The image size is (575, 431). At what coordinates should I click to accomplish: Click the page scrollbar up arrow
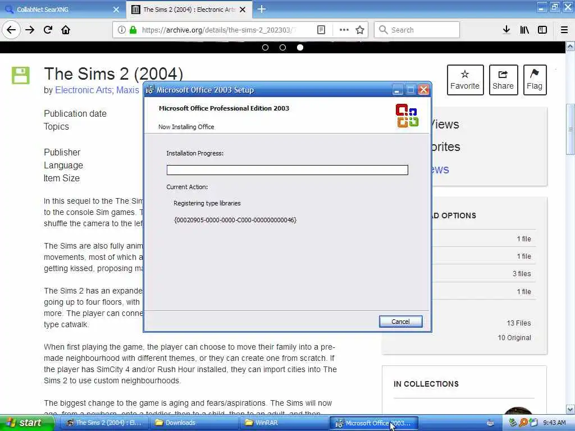click(x=570, y=47)
